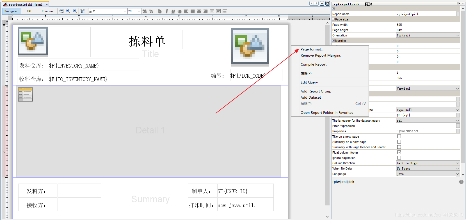Viewport: 466px width, 220px height.
Task: Click Report name ellipsis button
Action: click(458, 14)
